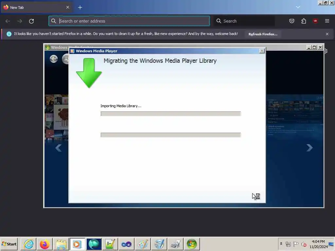Open the uBlock Origin extension icon

pyautogui.click(x=315, y=21)
